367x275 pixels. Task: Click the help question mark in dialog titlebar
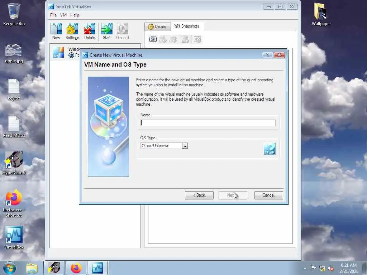tap(267, 55)
